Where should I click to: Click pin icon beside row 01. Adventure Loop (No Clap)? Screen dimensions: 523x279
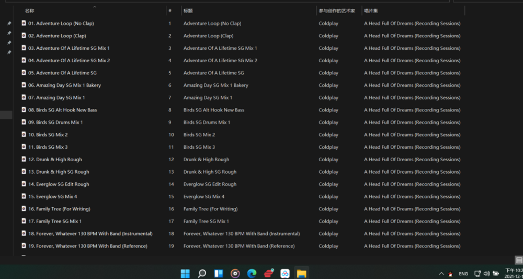coord(9,24)
